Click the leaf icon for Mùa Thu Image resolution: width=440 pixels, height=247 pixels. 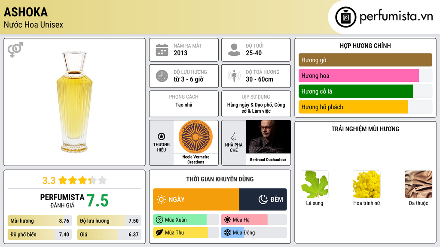point(159,232)
